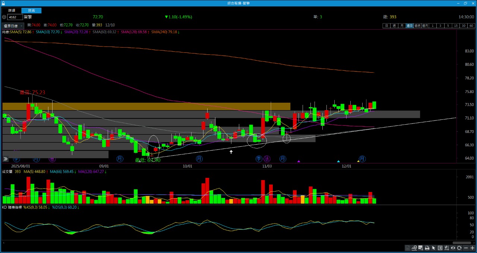Viewport: 477px width, 253px height.
Task: Select the 60-minute period button
Action: coord(471,26)
